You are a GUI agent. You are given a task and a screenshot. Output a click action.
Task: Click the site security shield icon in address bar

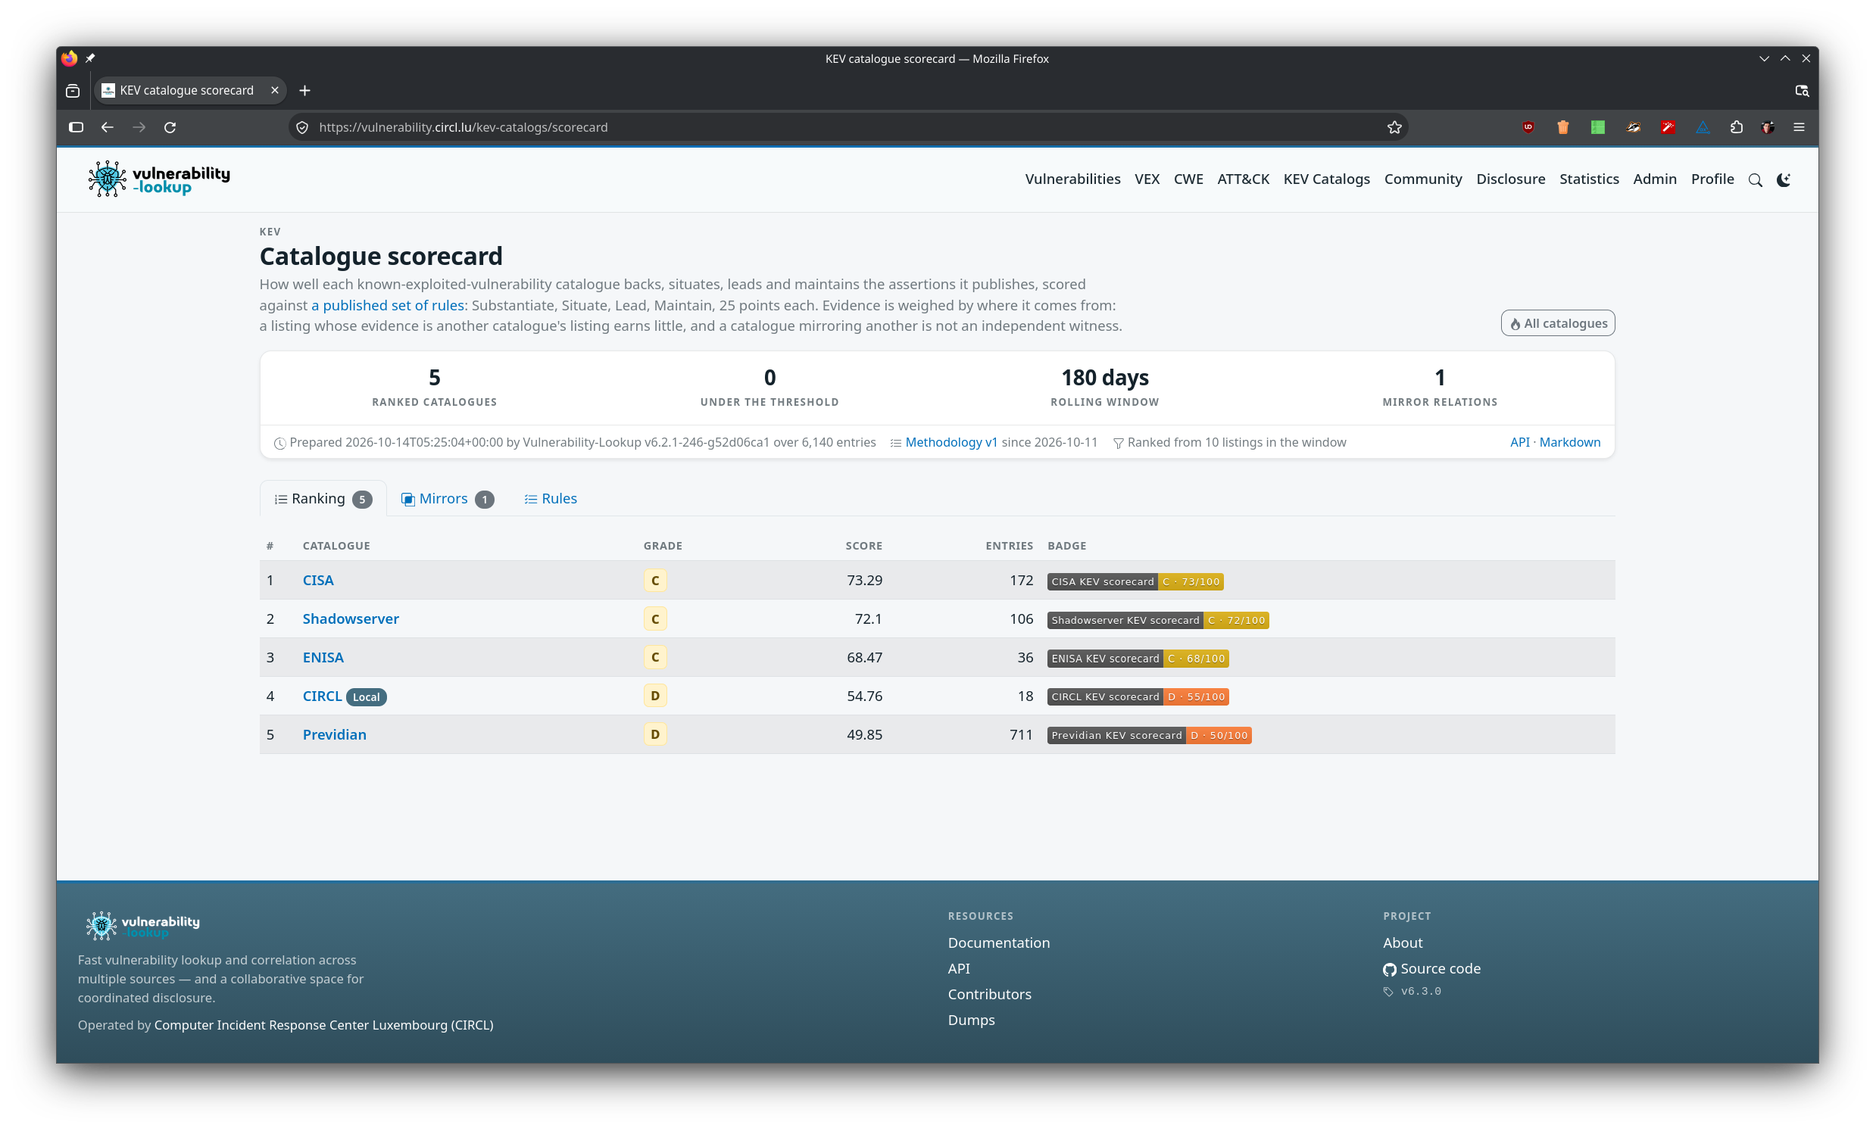(x=302, y=127)
